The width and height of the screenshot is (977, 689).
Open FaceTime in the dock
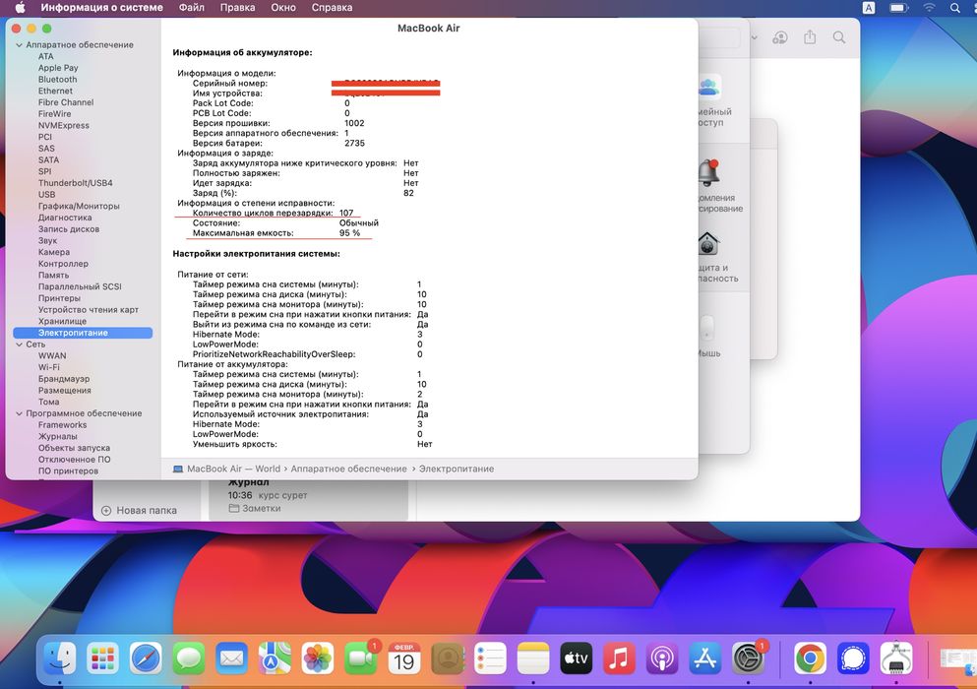(x=361, y=658)
